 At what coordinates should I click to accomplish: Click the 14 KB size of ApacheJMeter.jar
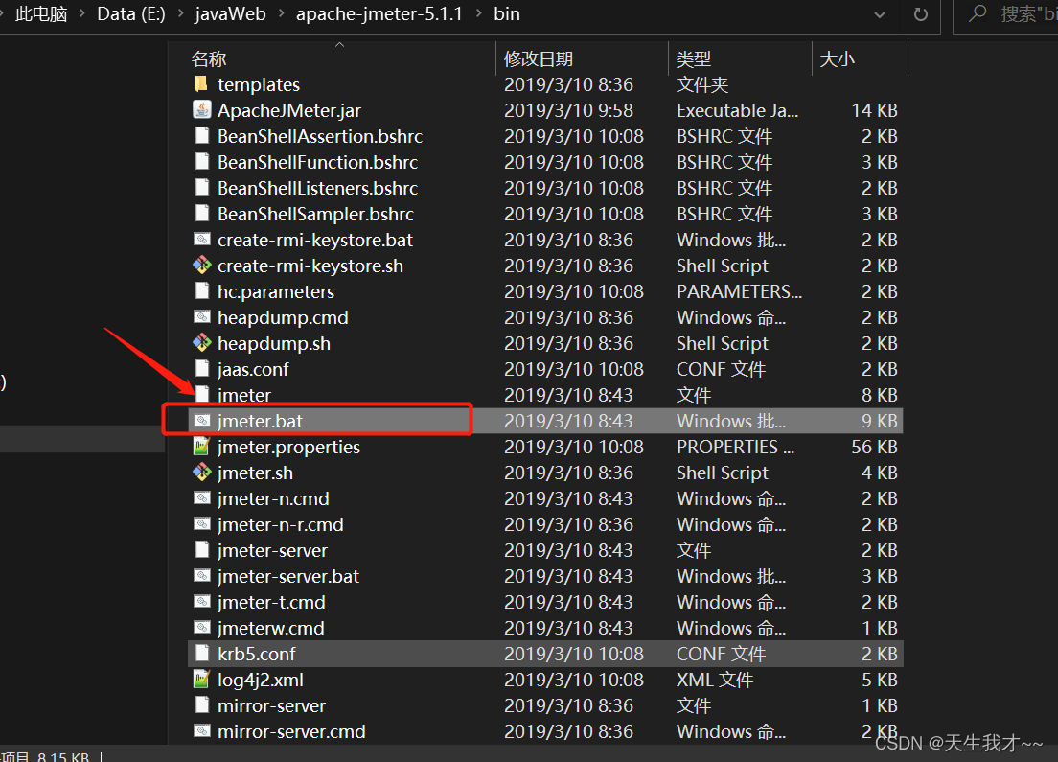click(x=874, y=110)
